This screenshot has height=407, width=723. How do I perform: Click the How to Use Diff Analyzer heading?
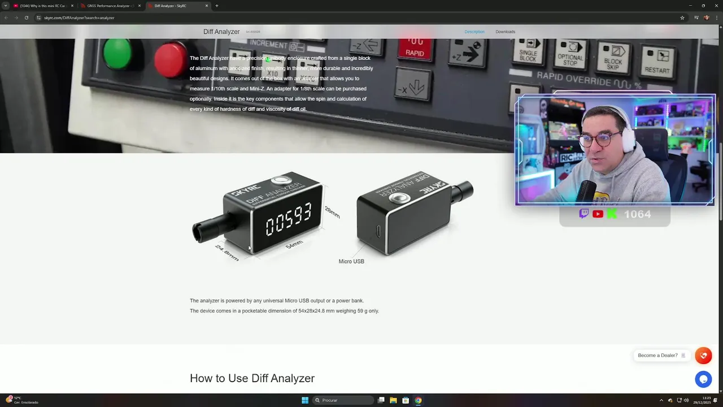pos(252,378)
